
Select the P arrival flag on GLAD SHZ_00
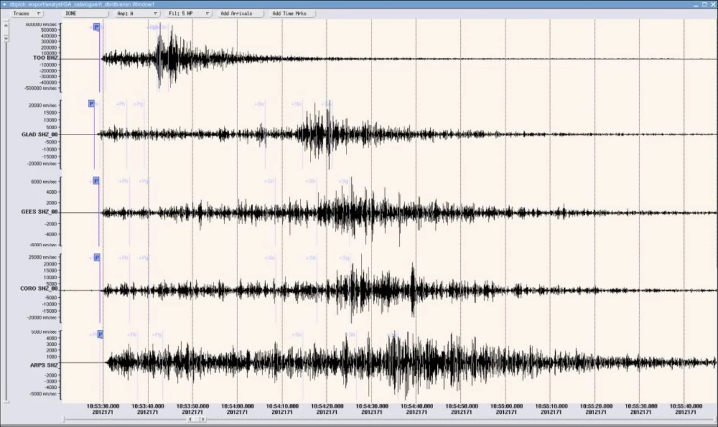click(x=92, y=103)
